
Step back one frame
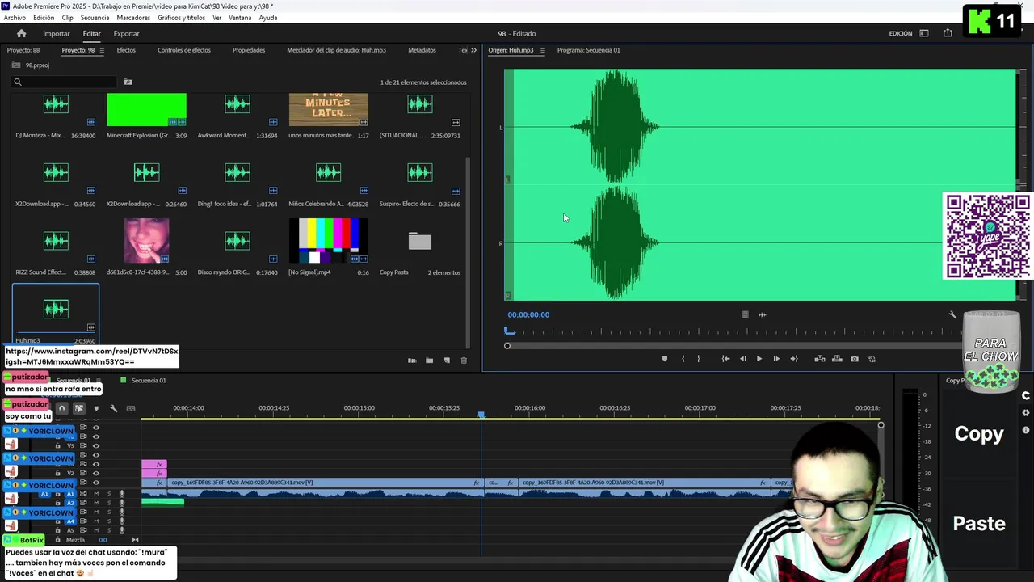pyautogui.click(x=743, y=359)
